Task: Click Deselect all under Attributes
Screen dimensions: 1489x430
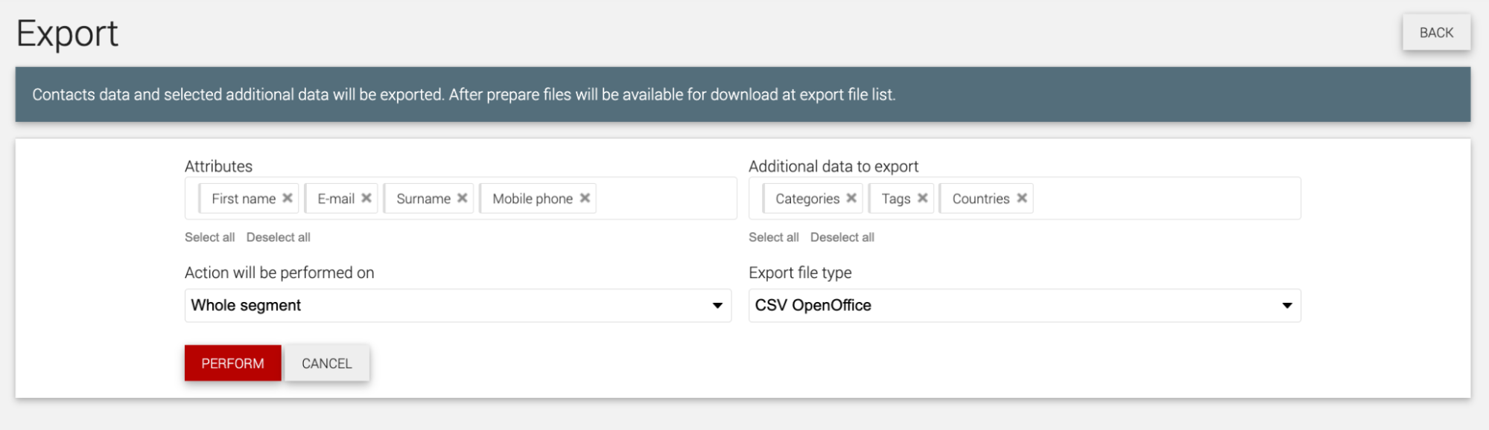Action: 279,237
